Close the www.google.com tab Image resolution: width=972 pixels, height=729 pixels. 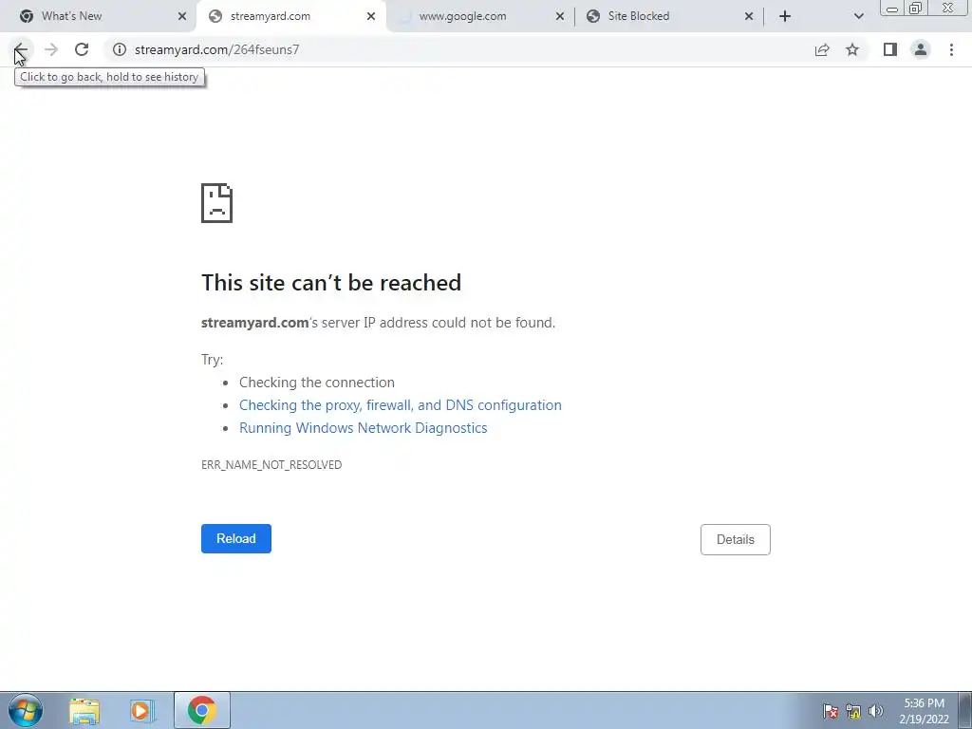(560, 16)
